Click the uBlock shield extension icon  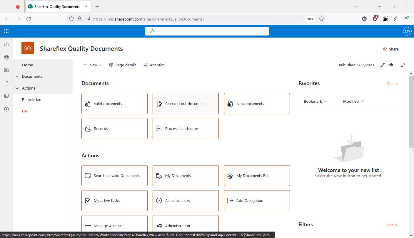click(x=375, y=19)
